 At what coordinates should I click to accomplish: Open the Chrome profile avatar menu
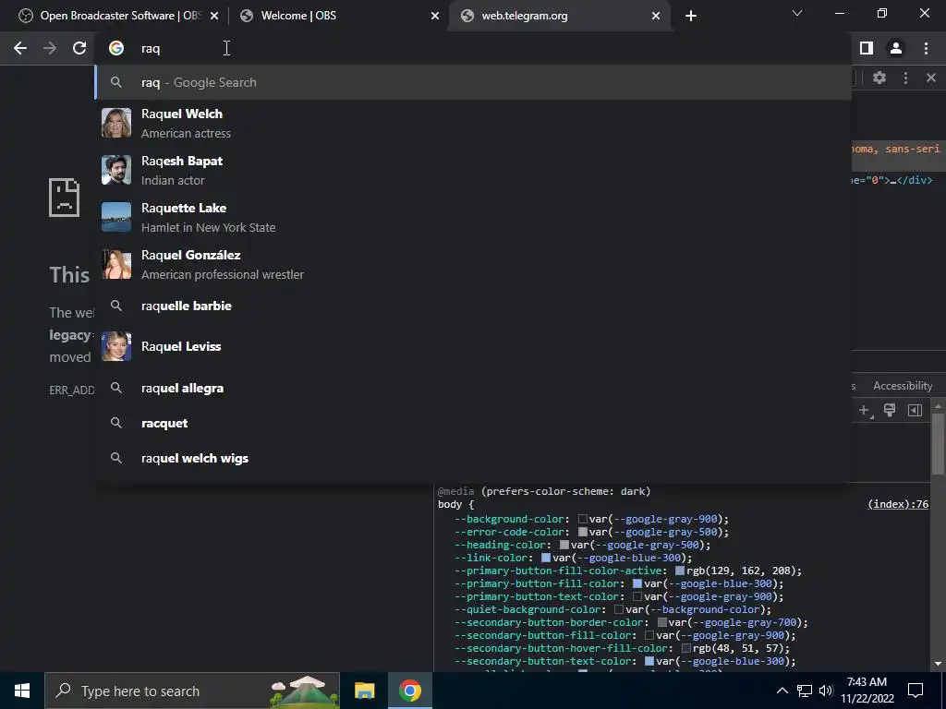(896, 48)
